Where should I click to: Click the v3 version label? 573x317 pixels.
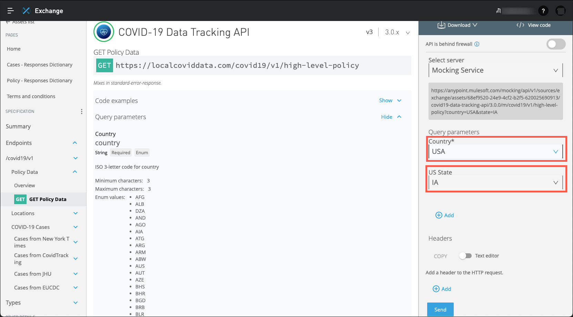coord(369,32)
